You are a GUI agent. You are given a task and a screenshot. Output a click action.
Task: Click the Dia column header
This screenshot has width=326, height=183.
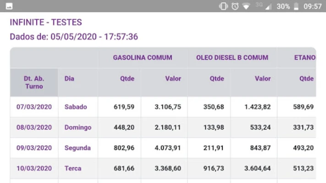[69, 79]
